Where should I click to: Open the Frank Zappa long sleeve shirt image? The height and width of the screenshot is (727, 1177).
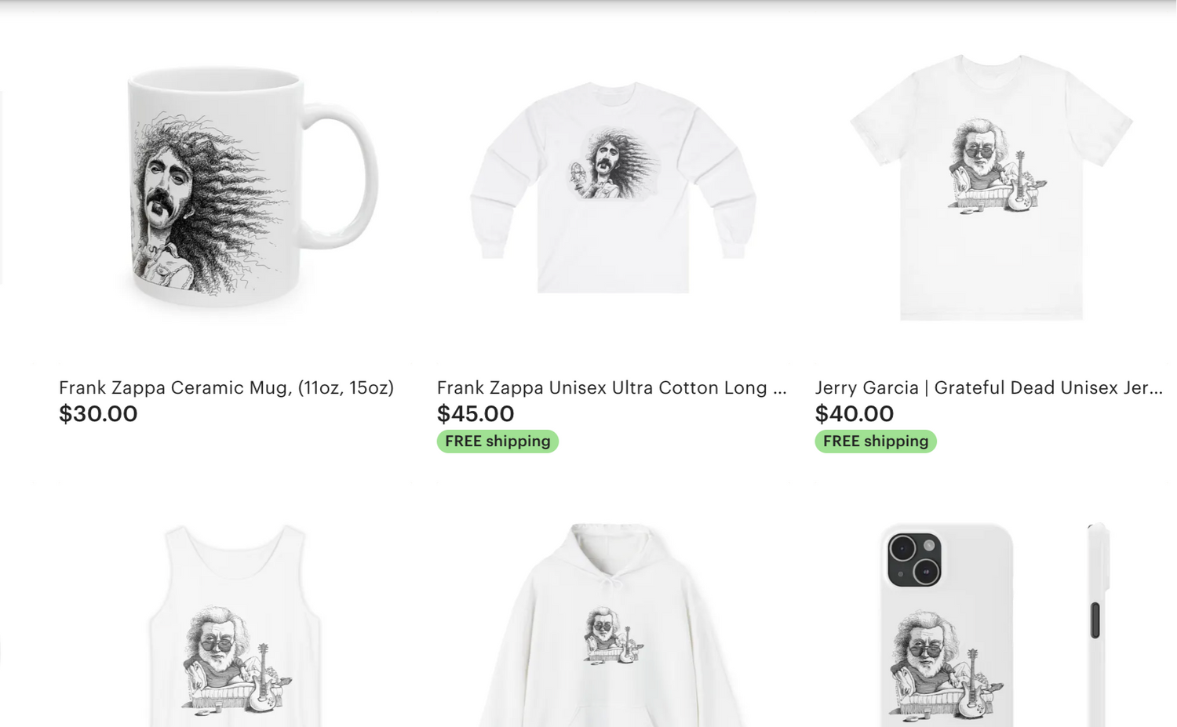tap(613, 187)
